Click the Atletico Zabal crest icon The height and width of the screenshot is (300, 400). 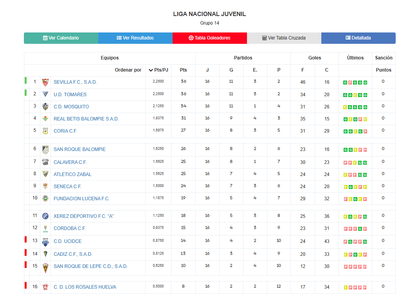[45, 174]
